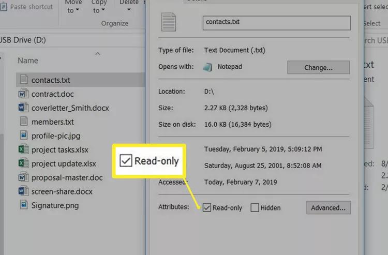Screen dimensions: 388x255
Task: Select profile-pic.jpg image icon
Action: (x=23, y=136)
